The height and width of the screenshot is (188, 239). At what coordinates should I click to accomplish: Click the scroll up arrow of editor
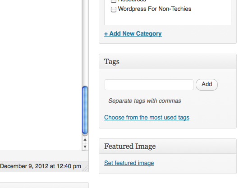[85, 139]
